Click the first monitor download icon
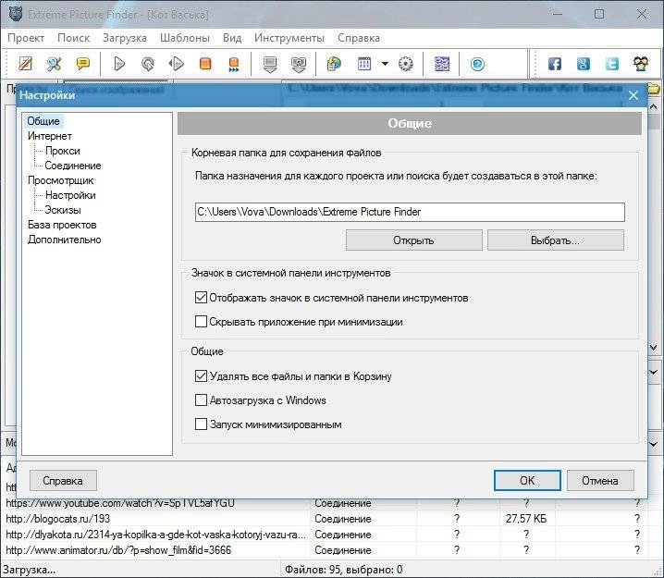Screen dimensions: 664x578 point(270,65)
